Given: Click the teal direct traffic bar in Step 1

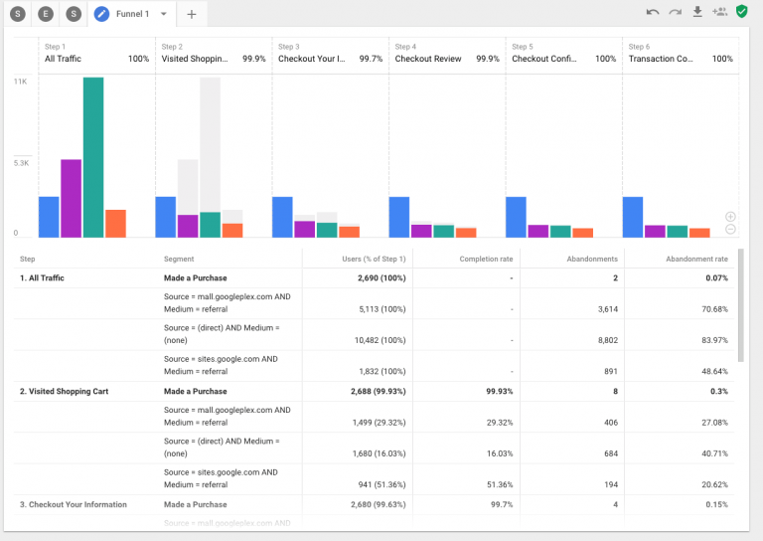Looking at the screenshot, I should click(93, 157).
